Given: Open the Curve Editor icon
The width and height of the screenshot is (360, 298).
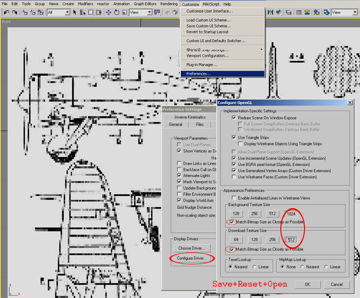Looking at the screenshot, I should click(x=299, y=12).
